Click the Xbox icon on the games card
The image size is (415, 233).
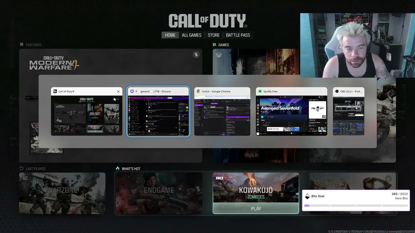click(219, 55)
